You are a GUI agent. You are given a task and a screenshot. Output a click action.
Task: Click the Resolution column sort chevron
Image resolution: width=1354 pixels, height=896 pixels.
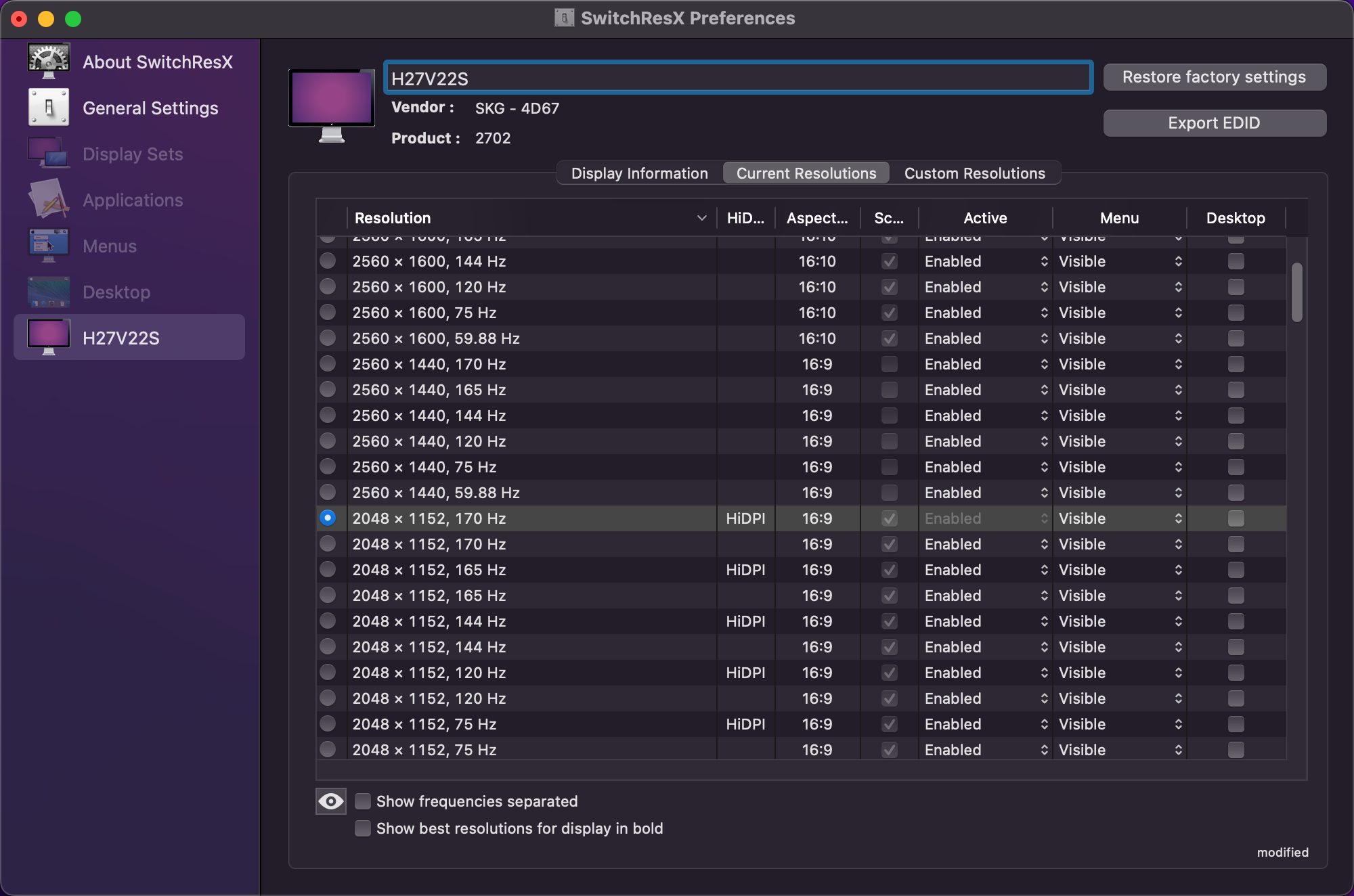tap(701, 218)
